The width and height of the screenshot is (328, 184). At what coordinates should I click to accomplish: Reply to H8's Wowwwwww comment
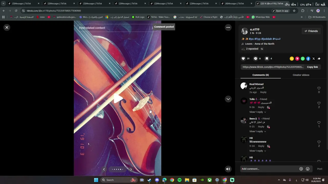(261, 146)
